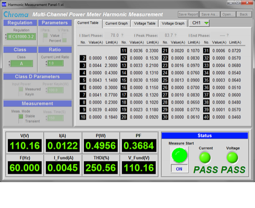Click the Voltage status green LED indicator
Screen dimensions: 255x208
[x=232, y=158]
